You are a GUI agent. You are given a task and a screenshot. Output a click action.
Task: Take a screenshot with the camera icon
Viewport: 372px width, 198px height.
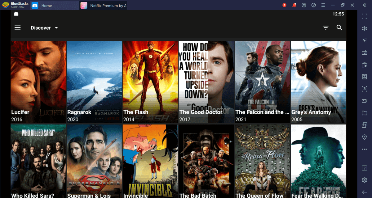click(365, 89)
